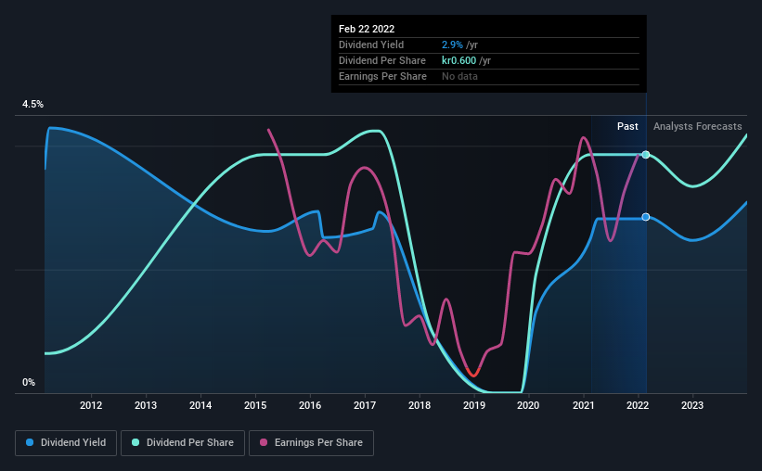Click the 'No data' earnings value in tooltip
Screen dimensions: 762x471
coord(459,76)
